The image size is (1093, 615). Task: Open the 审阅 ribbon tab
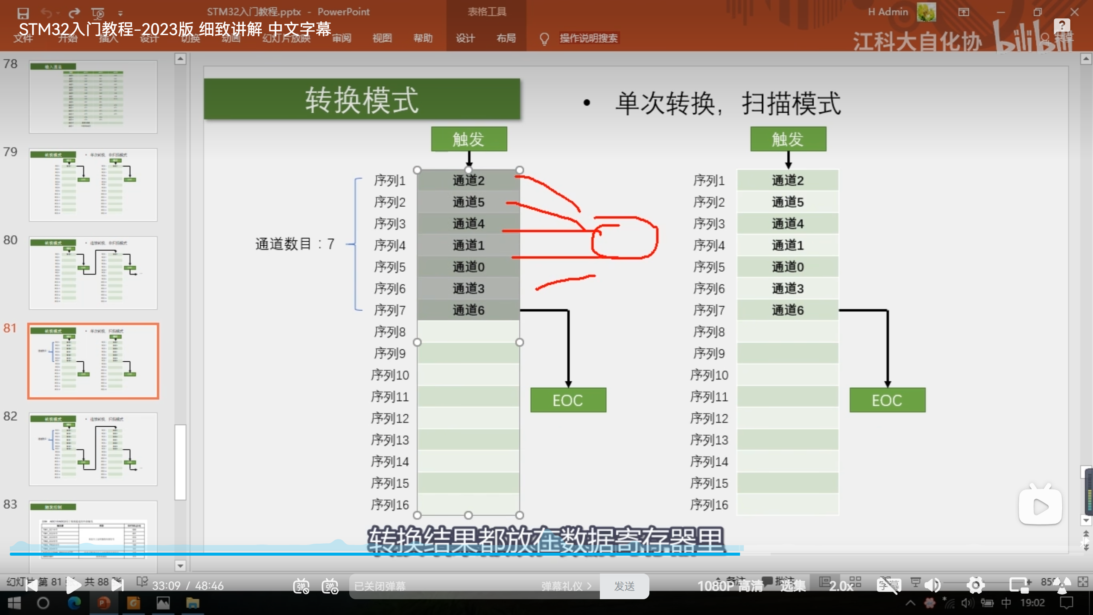[342, 38]
